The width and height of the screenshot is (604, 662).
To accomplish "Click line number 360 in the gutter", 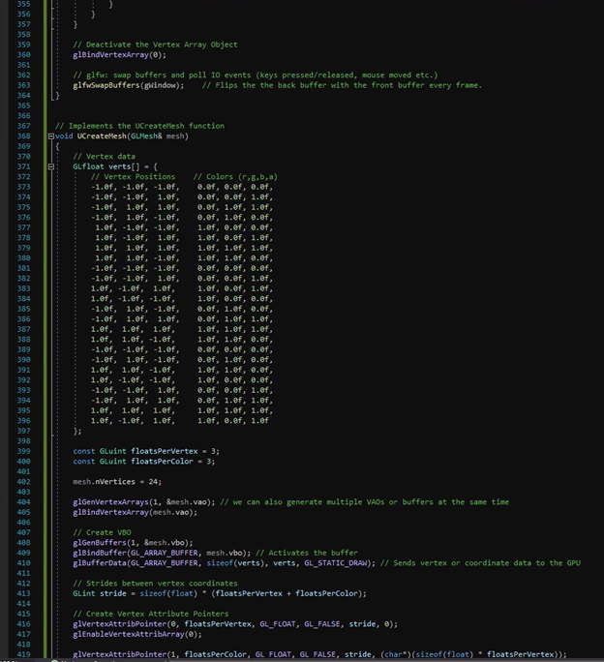I will [23, 55].
